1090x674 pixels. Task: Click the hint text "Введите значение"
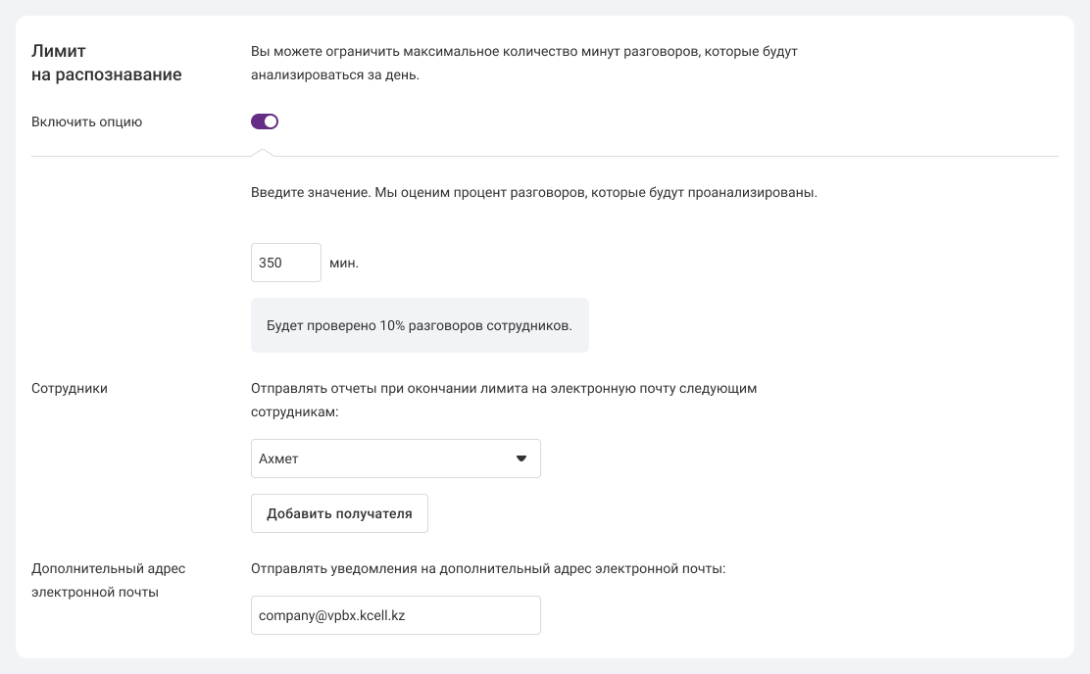pyautogui.click(x=533, y=192)
